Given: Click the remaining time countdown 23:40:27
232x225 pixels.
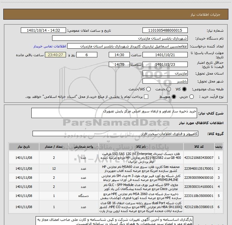Looking at the screenshot, I should point(55,55).
